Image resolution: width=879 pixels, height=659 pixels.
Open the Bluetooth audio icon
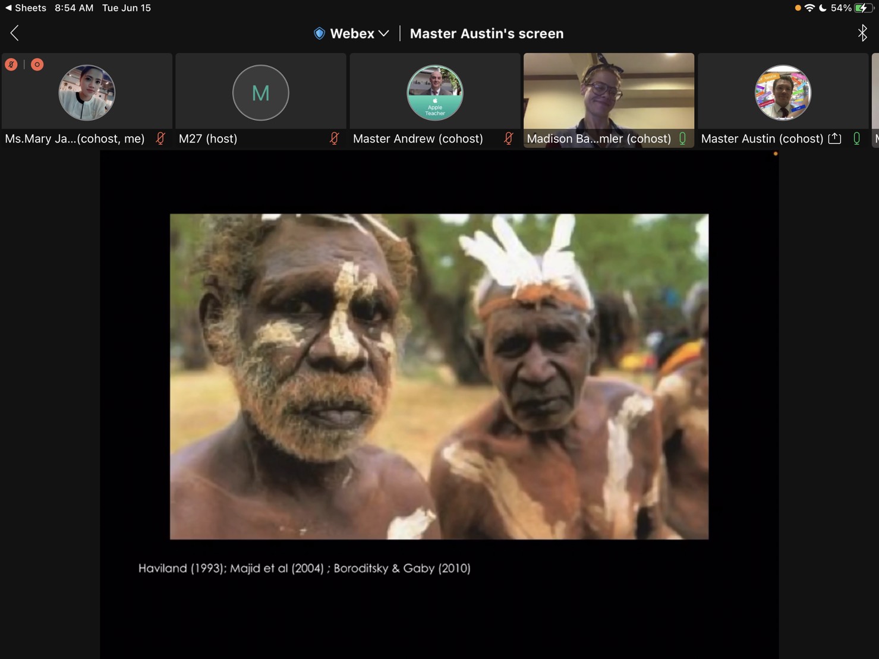click(x=862, y=33)
